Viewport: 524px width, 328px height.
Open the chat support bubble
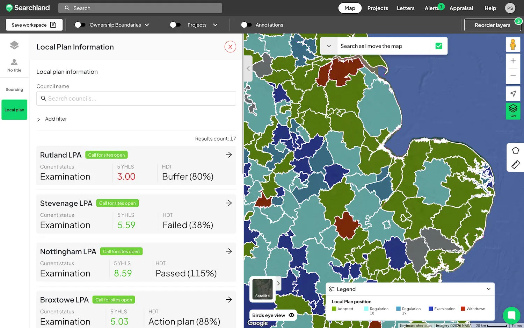tap(511, 315)
